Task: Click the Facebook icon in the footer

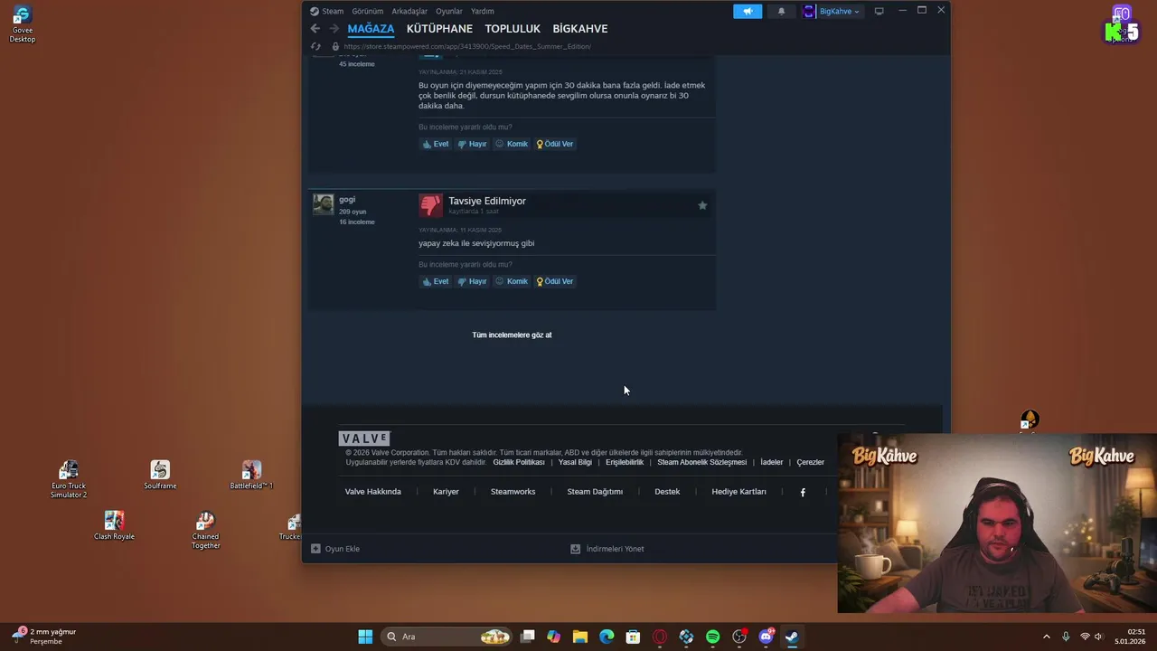Action: coord(803,492)
